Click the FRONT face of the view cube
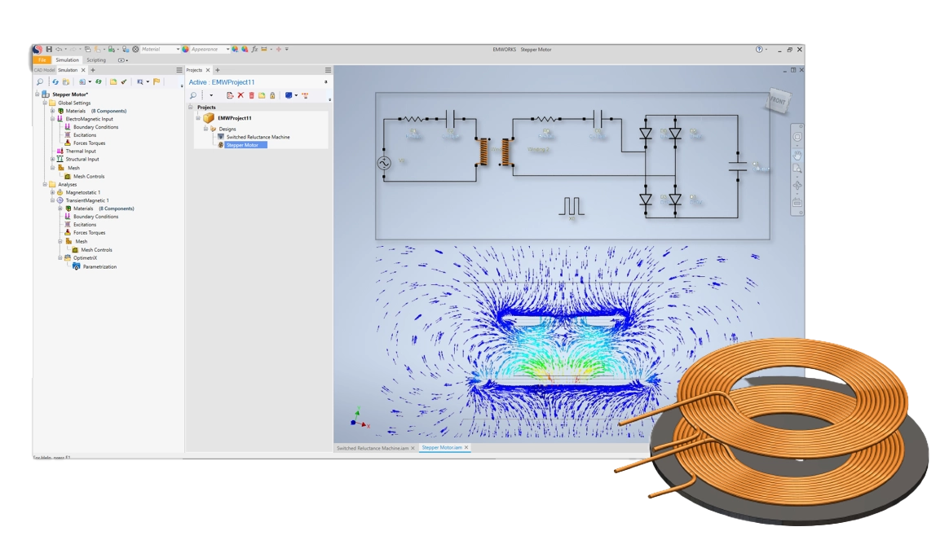Screen dimensions: 949x540 click(x=778, y=102)
